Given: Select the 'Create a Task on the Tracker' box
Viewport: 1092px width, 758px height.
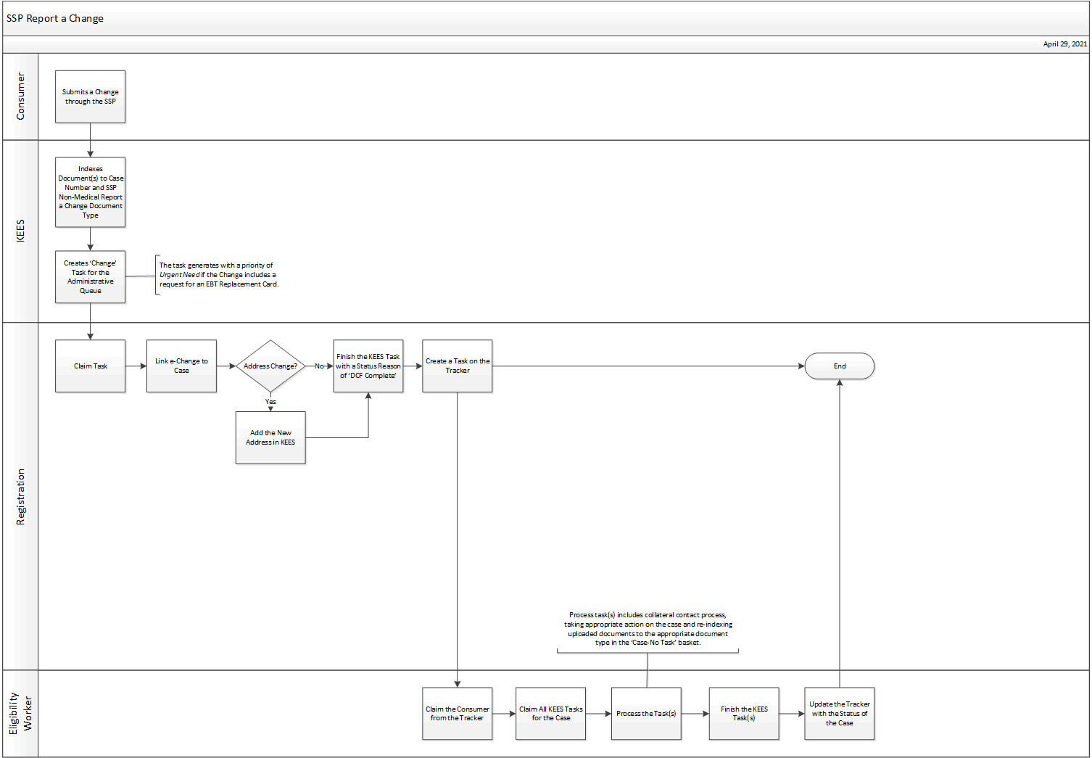Looking at the screenshot, I should [x=458, y=366].
